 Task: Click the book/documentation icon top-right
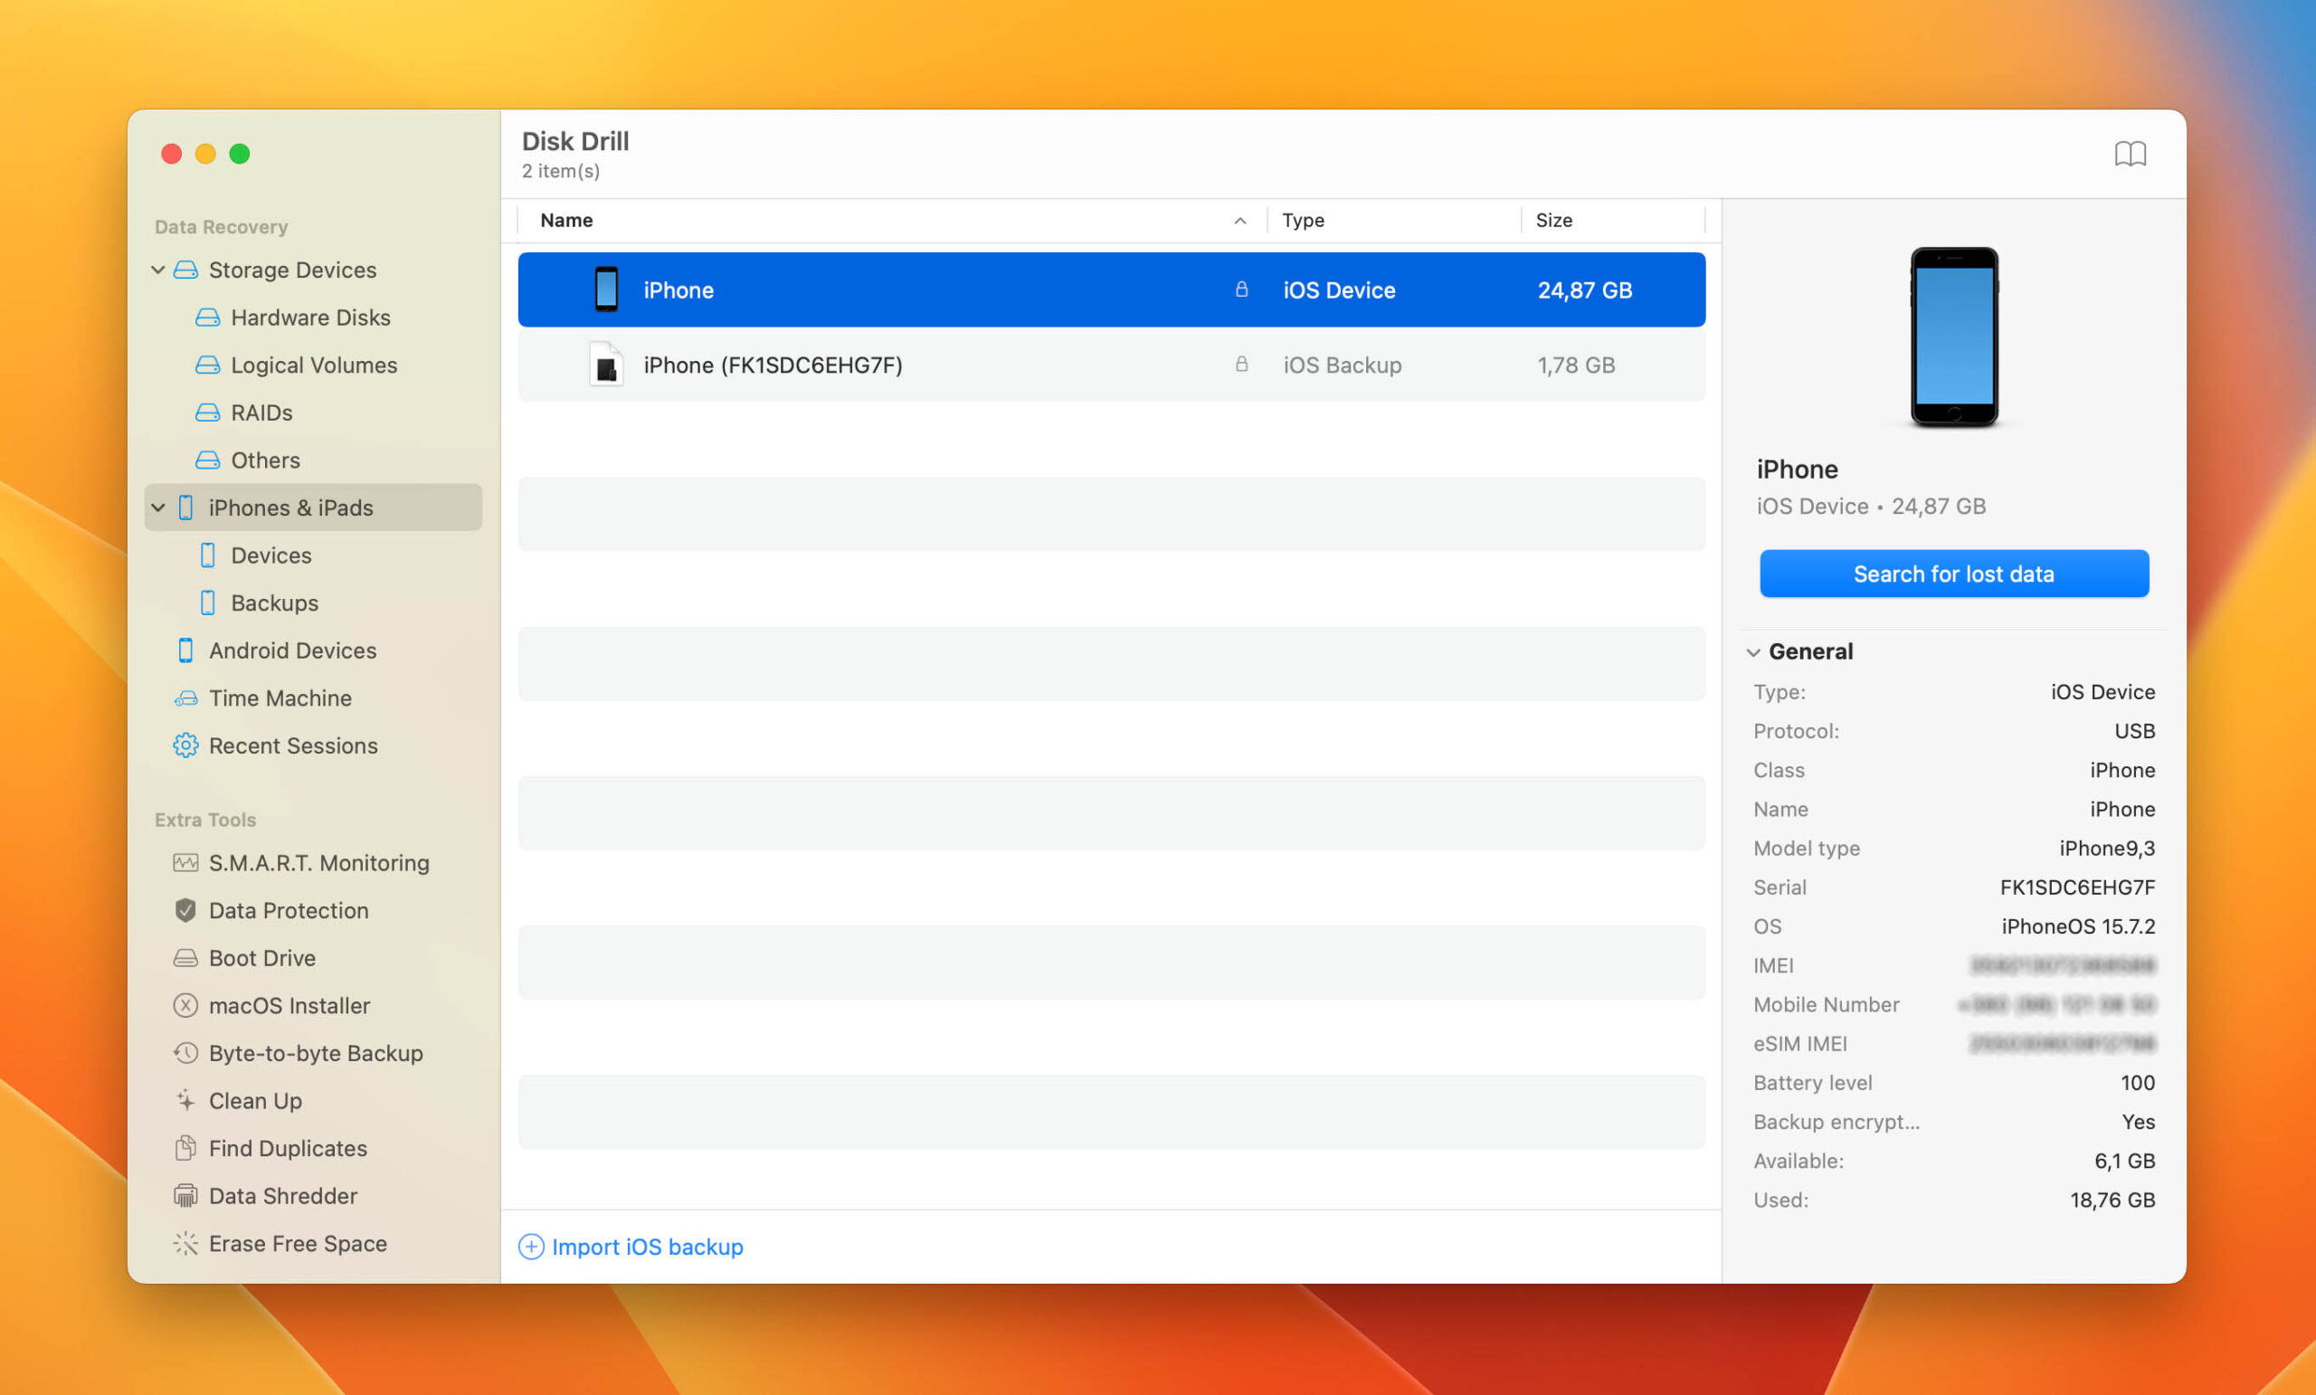(x=2131, y=152)
